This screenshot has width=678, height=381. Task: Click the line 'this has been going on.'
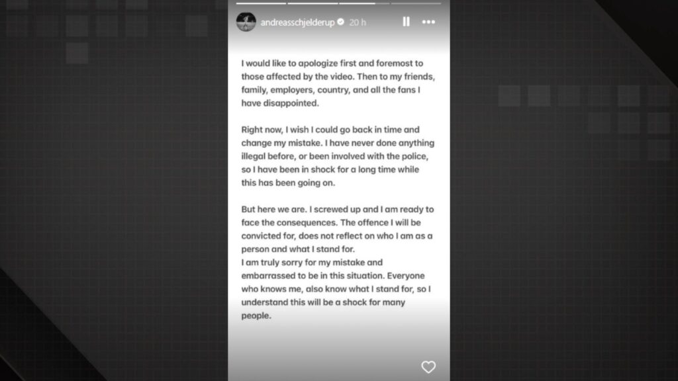[289, 183]
